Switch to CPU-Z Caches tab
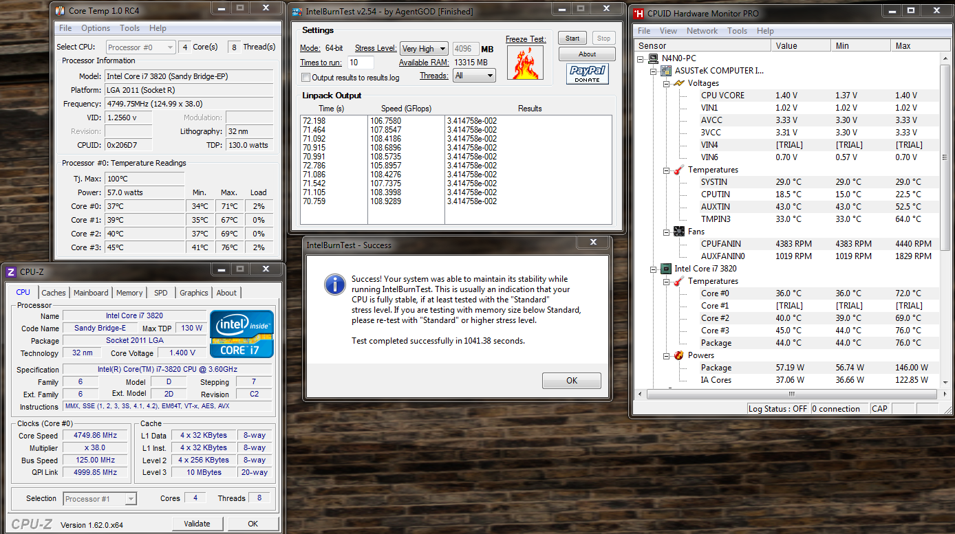 tap(54, 293)
